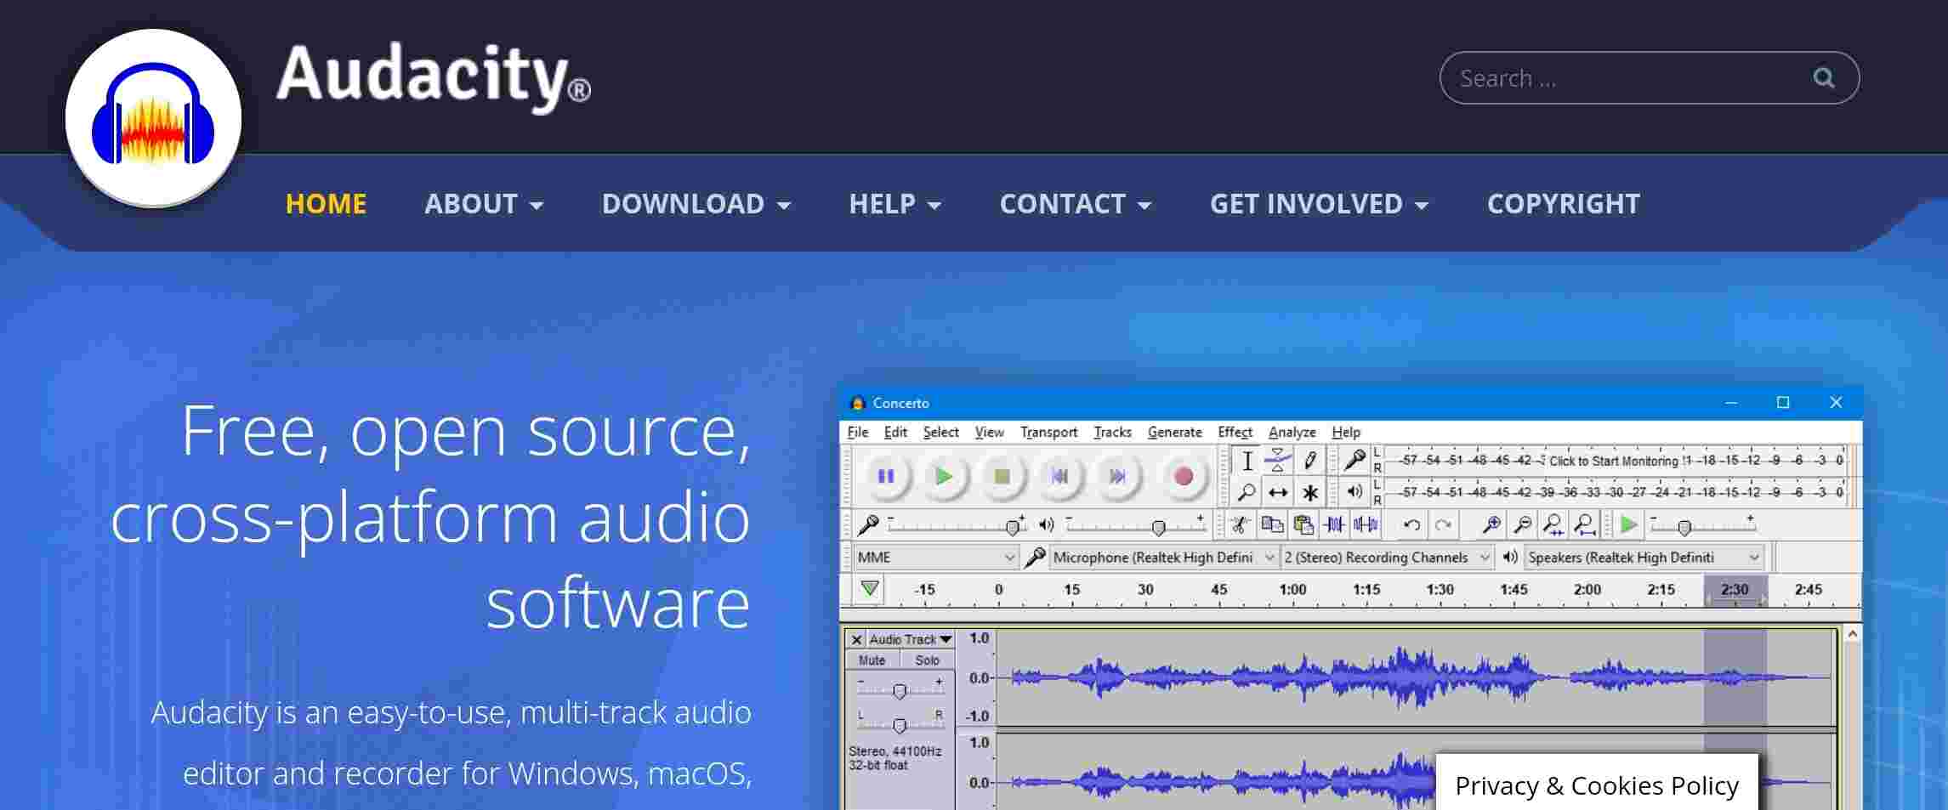Select the Envelope tool
This screenshot has width=1948, height=810.
tap(1278, 461)
